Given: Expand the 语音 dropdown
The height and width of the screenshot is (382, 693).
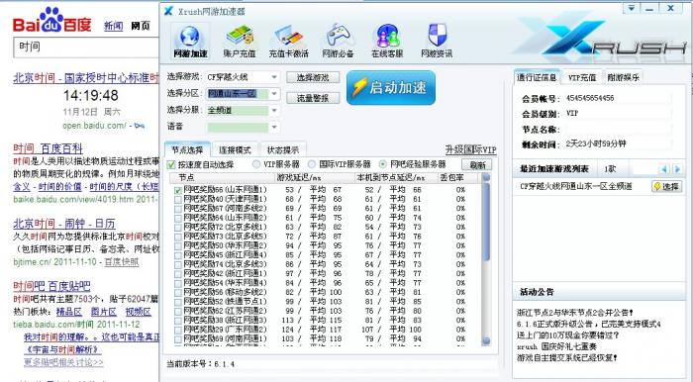Looking at the screenshot, I should (x=274, y=128).
